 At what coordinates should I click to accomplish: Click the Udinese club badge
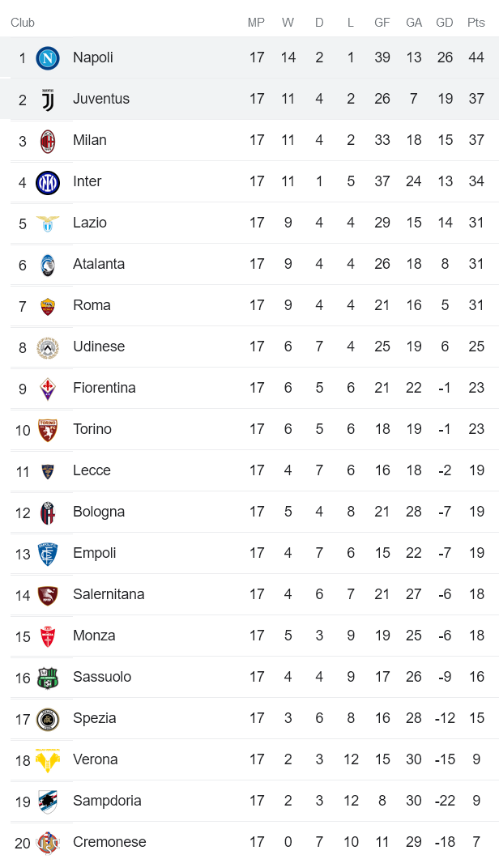coord(48,347)
